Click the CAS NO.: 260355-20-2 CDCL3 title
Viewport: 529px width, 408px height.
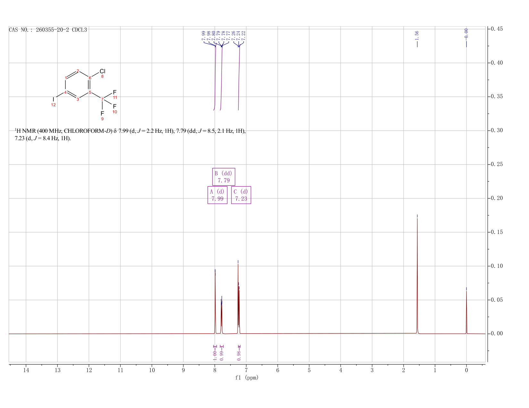tap(48, 30)
